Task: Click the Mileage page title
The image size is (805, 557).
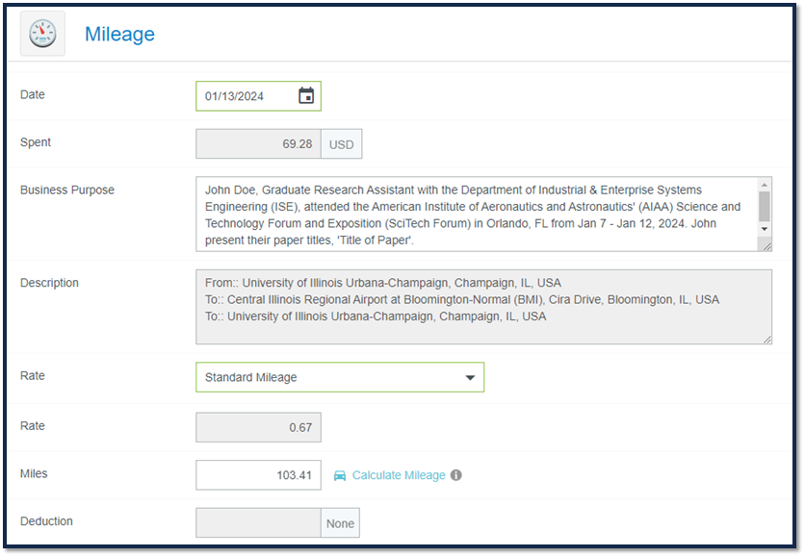Action: pyautogui.click(x=119, y=34)
